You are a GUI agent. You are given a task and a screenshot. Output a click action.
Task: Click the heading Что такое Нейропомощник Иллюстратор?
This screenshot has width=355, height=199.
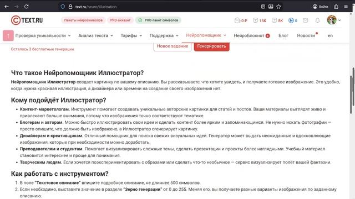click(78, 73)
